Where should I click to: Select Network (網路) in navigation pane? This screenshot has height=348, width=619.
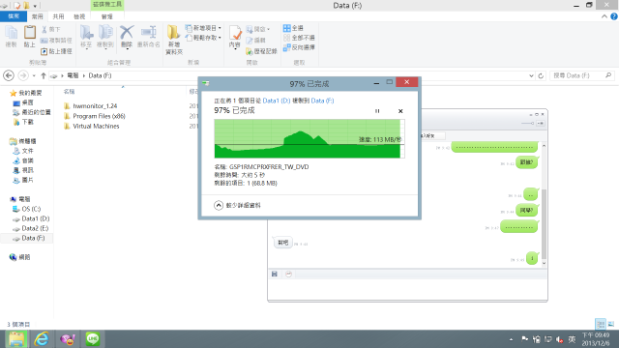click(23, 257)
